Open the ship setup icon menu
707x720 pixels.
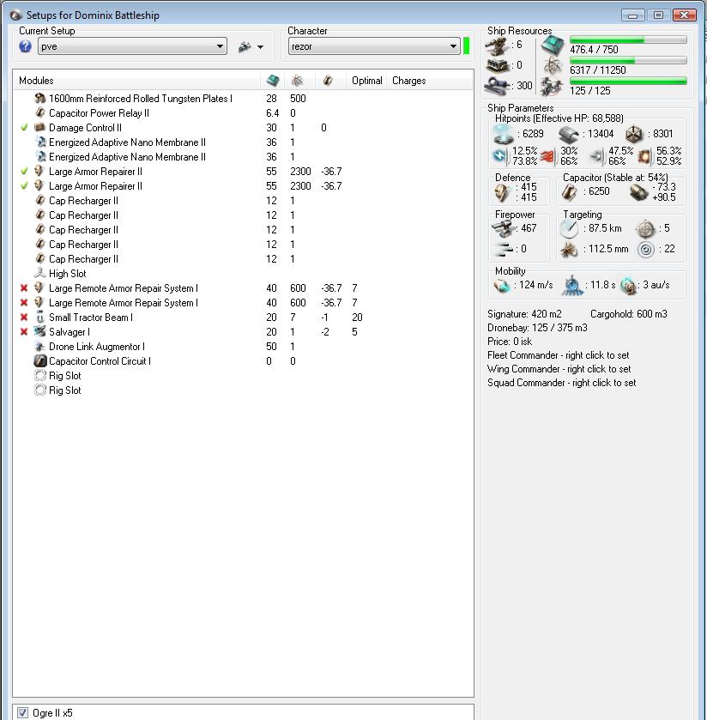click(x=245, y=47)
